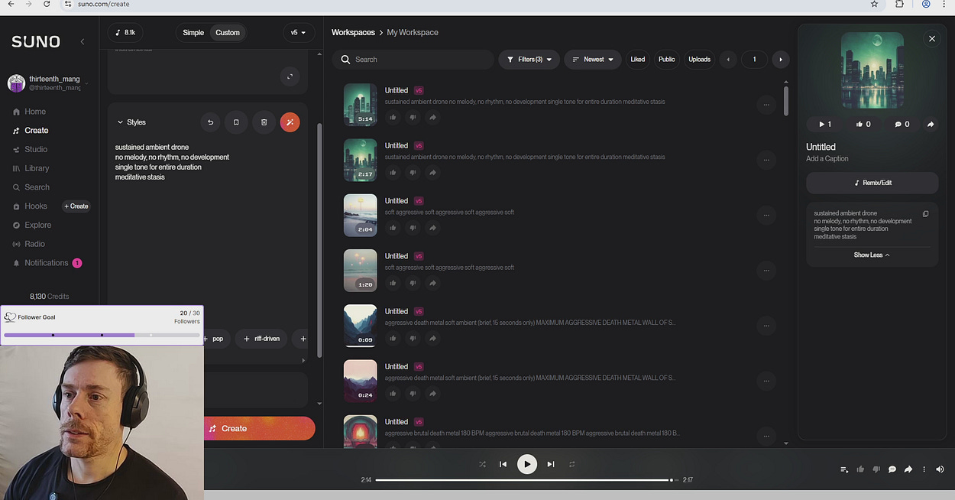Click the volume speaker icon
955x500 pixels.
click(940, 469)
